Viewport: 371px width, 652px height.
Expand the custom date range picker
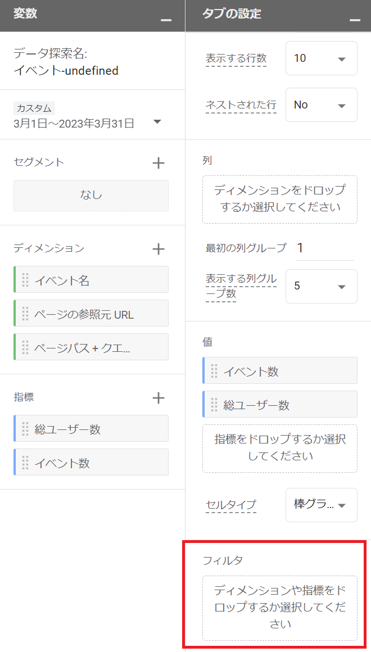pyautogui.click(x=157, y=122)
